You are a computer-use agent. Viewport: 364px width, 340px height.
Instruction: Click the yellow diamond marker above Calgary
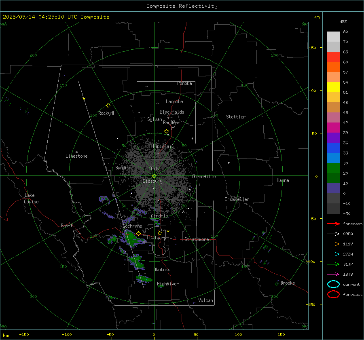[160, 233]
